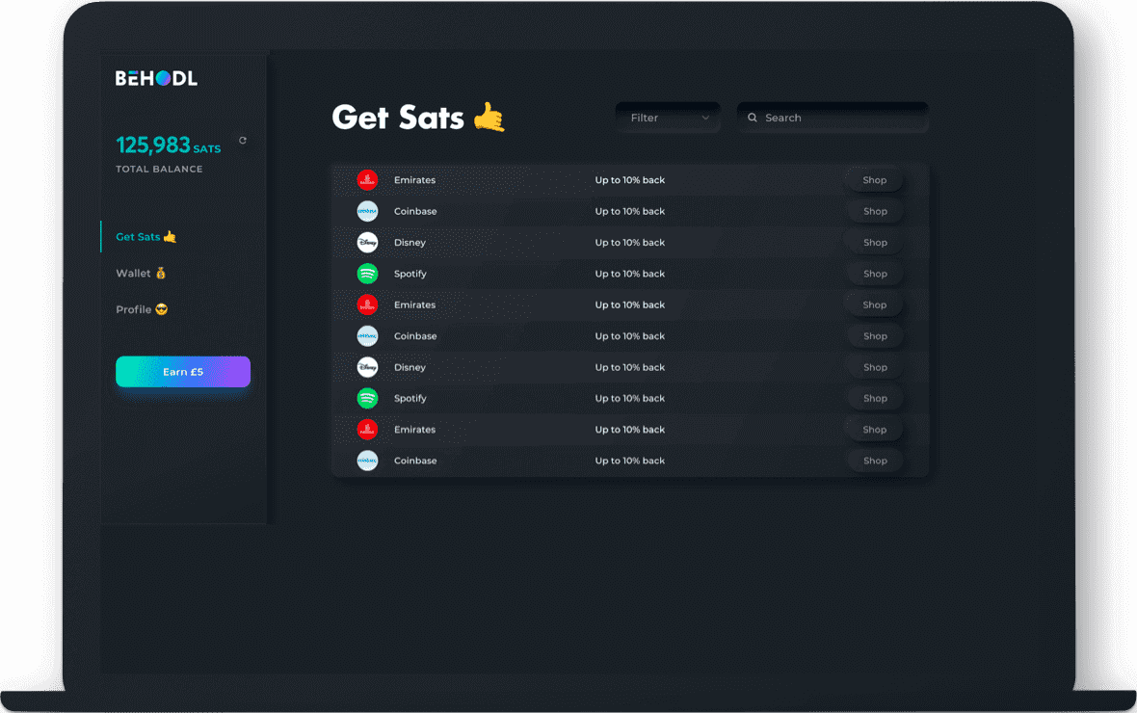Open the Profile sidebar item
The image size is (1137, 713).
click(142, 309)
